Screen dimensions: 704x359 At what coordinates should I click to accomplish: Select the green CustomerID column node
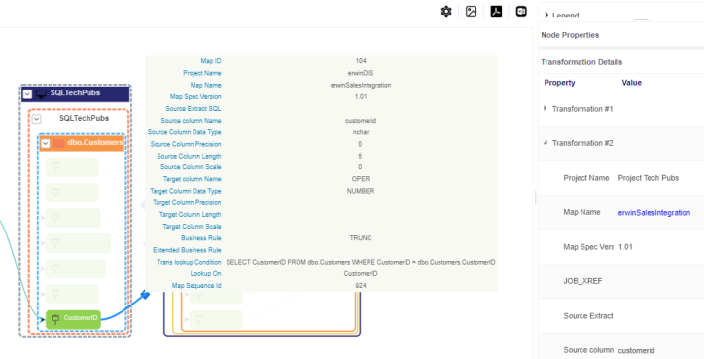tap(73, 319)
